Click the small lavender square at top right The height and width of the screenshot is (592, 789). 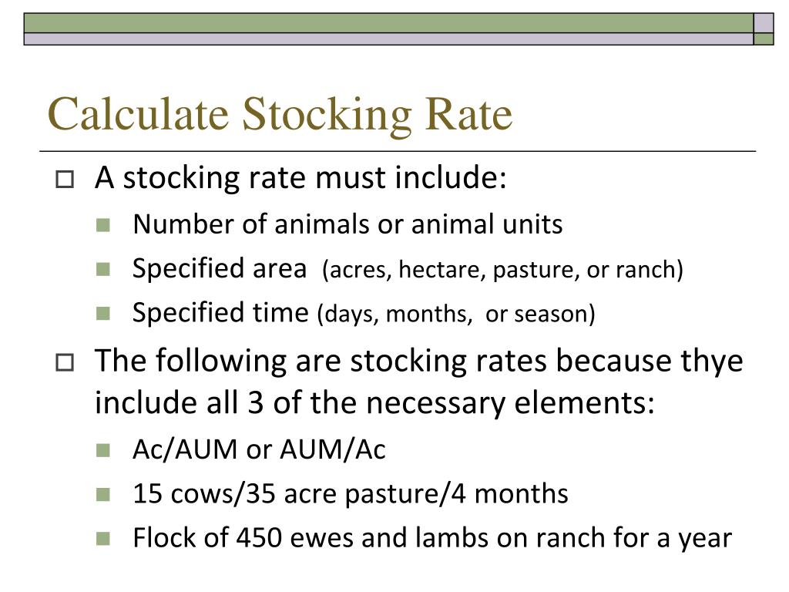[x=764, y=23]
